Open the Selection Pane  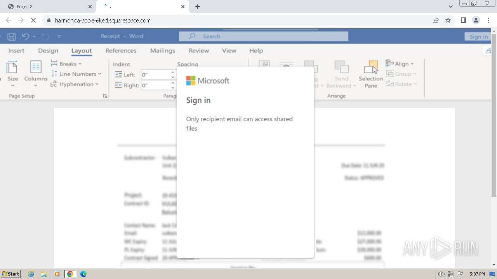tap(371, 74)
